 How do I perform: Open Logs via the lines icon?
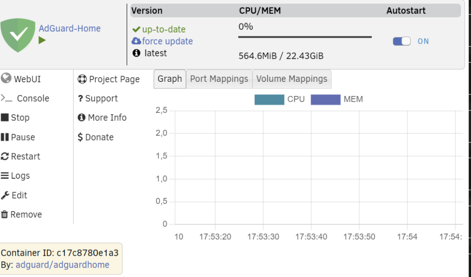click(5, 175)
